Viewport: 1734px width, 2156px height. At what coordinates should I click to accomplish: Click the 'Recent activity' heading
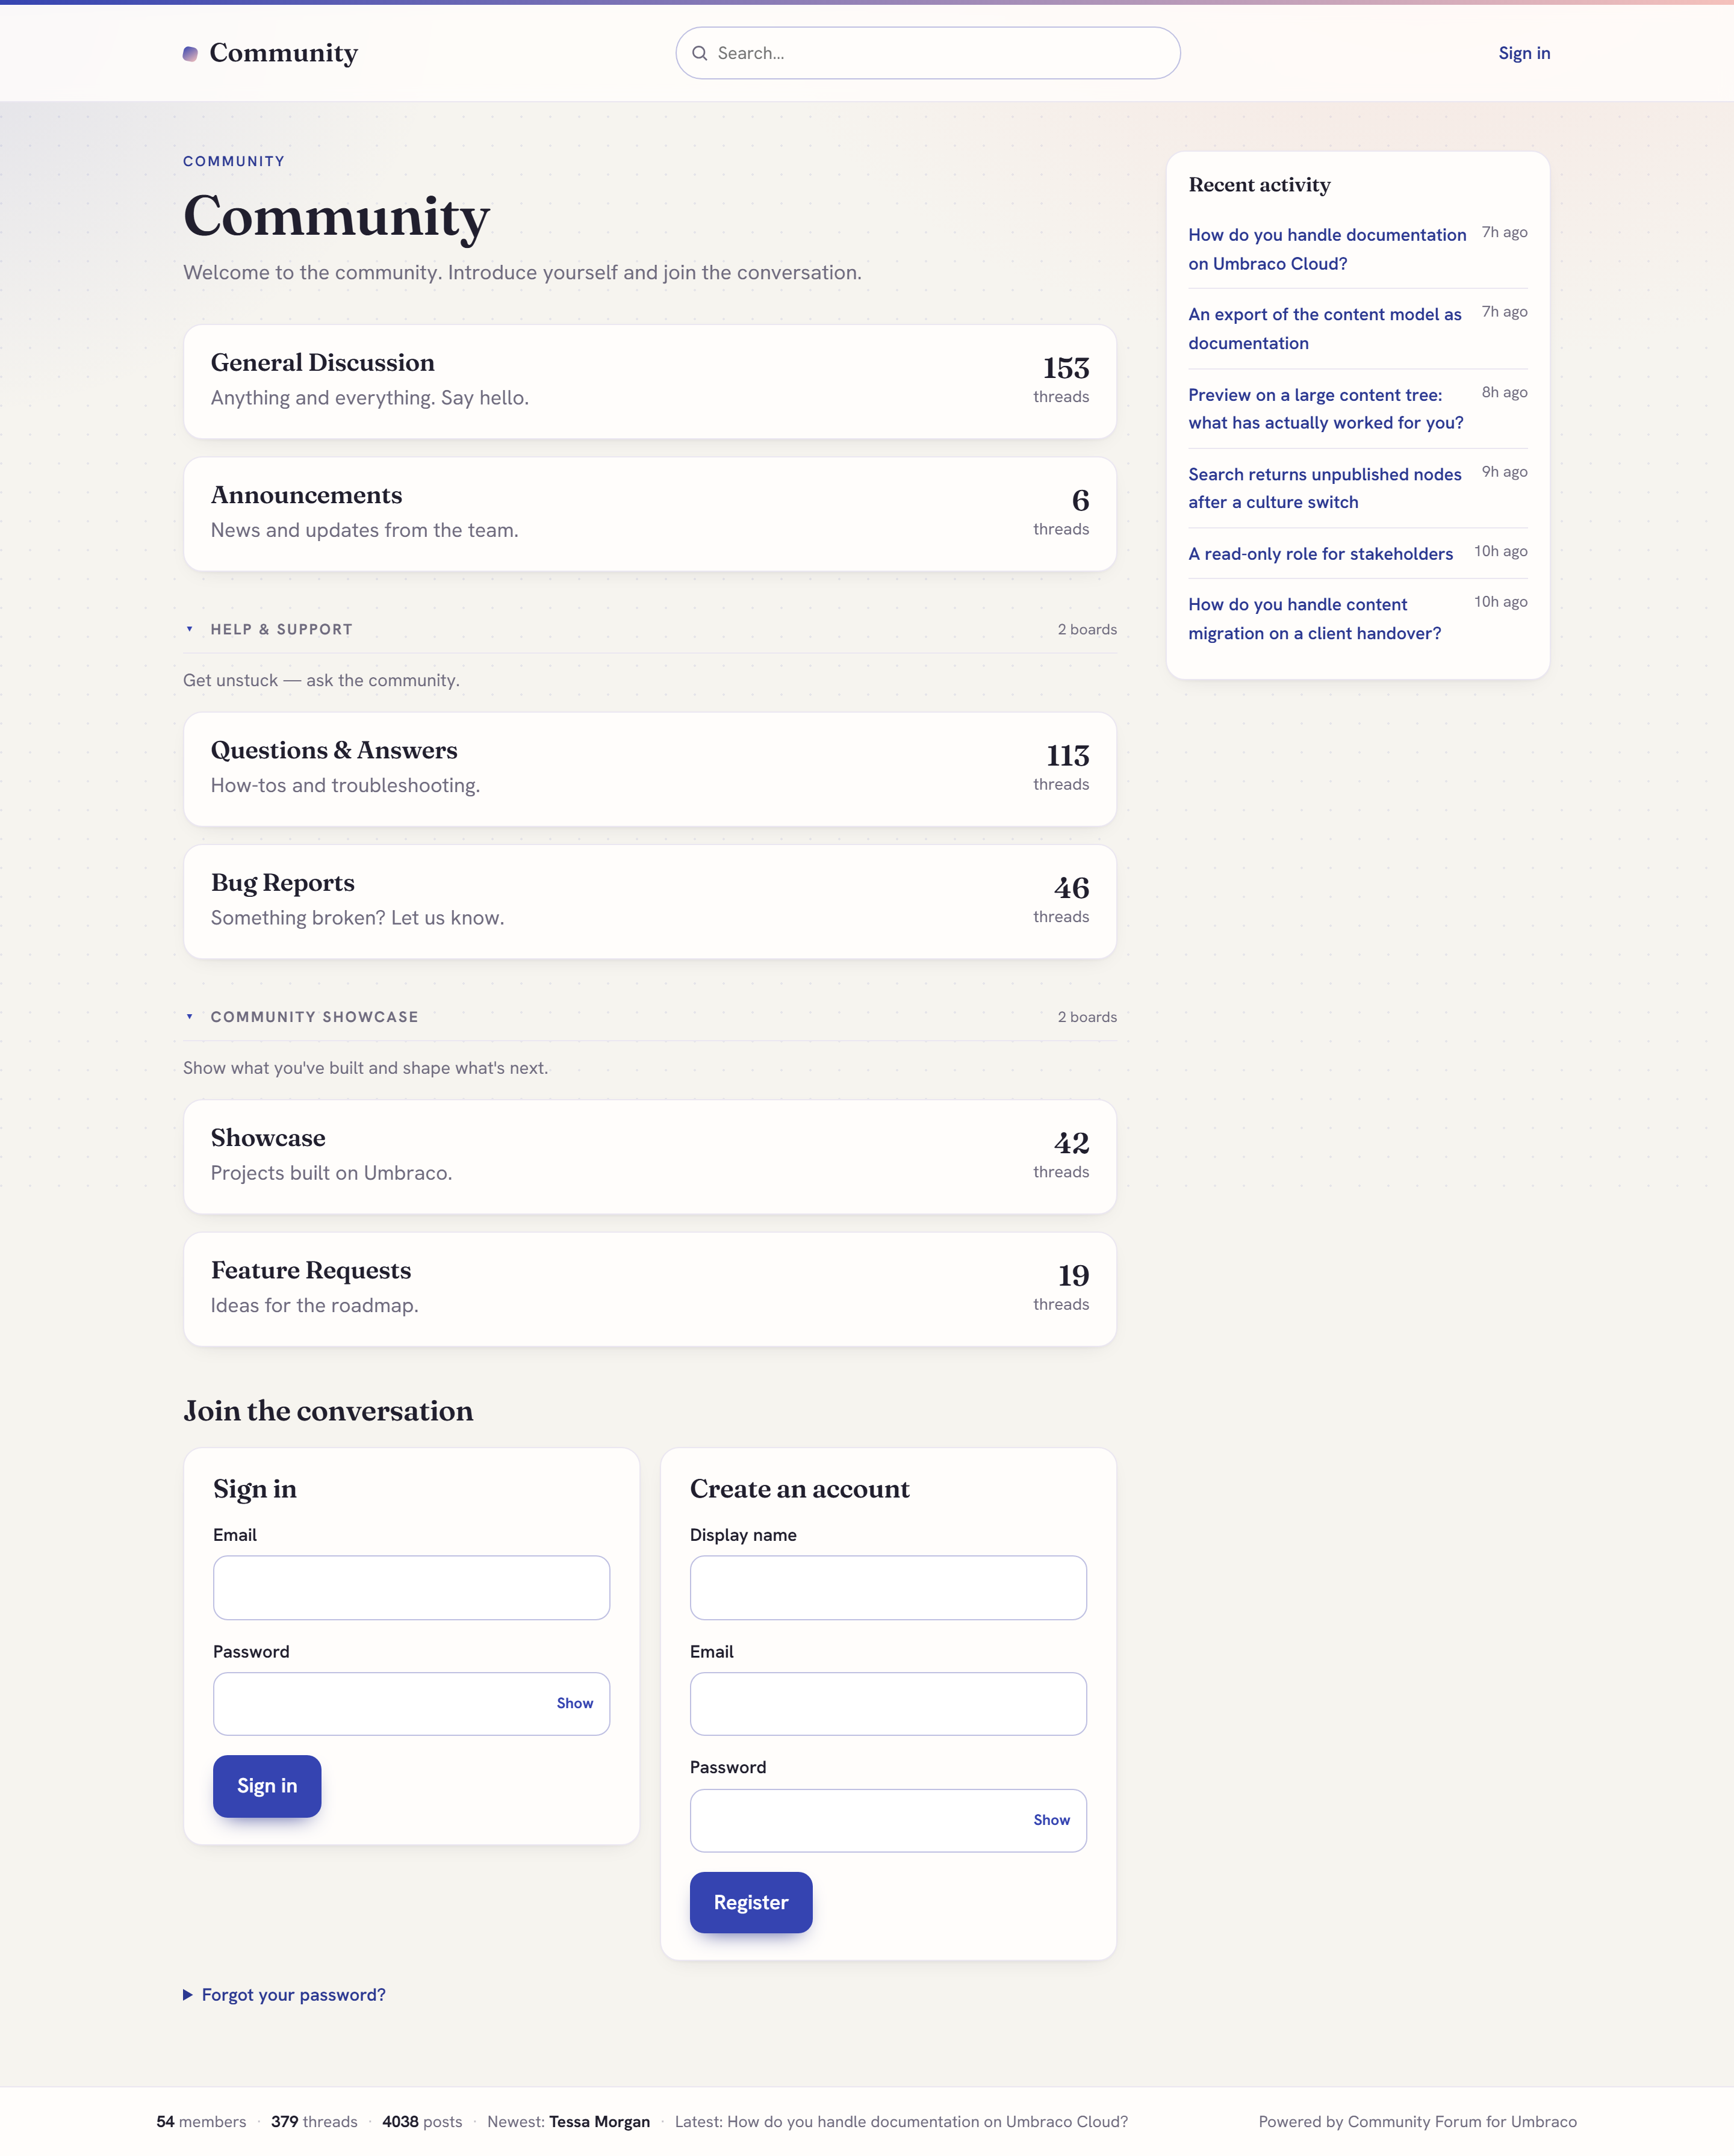pyautogui.click(x=1259, y=184)
